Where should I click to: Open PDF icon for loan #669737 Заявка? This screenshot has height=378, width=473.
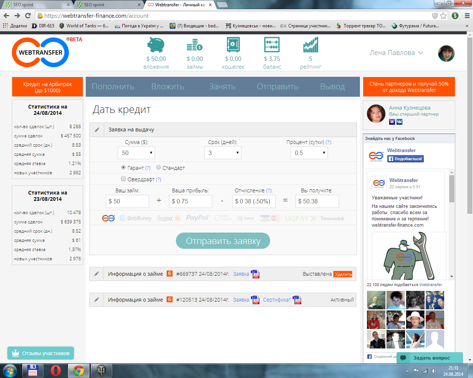255,274
